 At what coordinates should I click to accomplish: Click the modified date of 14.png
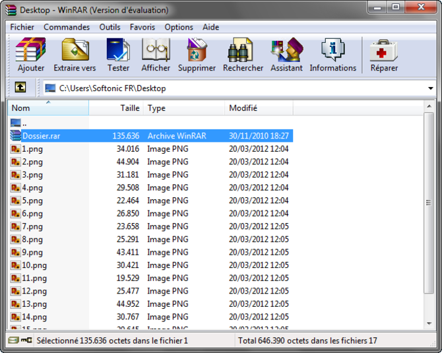(259, 317)
